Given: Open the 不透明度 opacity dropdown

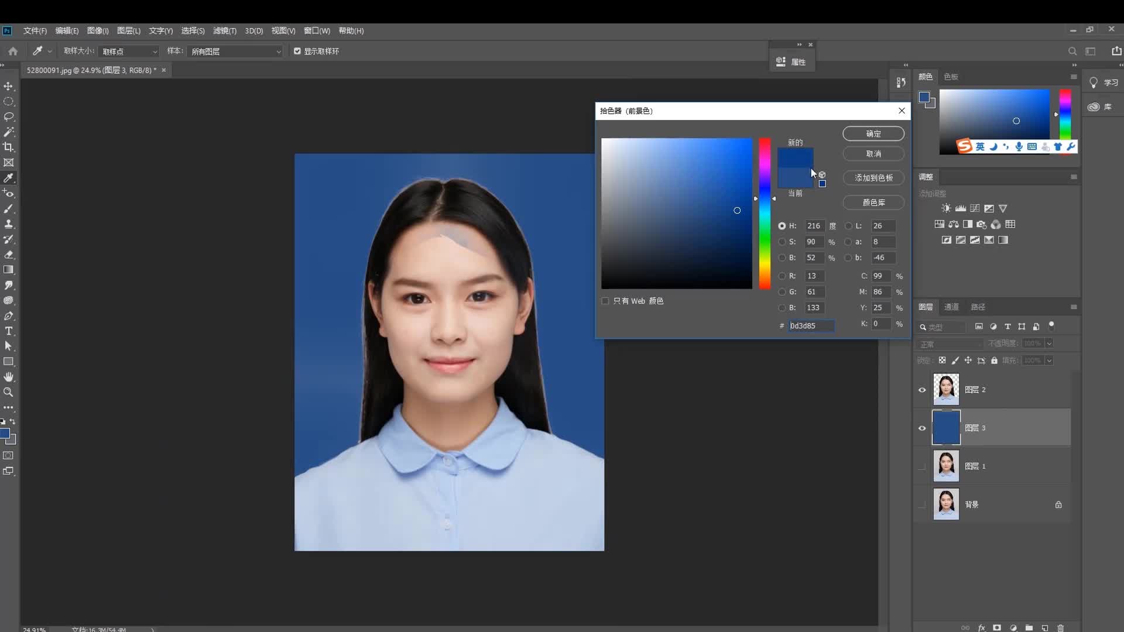Looking at the screenshot, I should click(x=1048, y=344).
